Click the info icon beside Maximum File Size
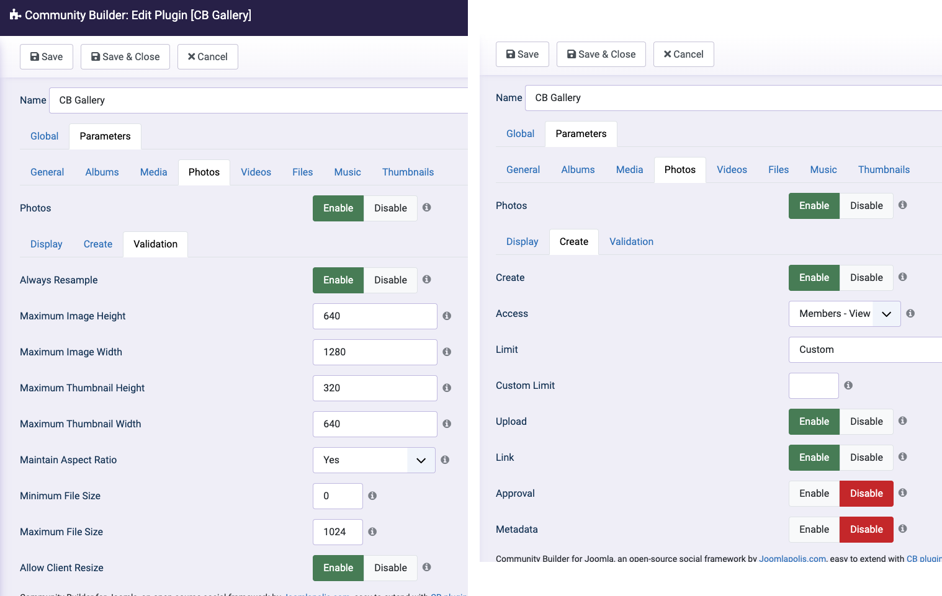The height and width of the screenshot is (596, 942). (x=372, y=532)
